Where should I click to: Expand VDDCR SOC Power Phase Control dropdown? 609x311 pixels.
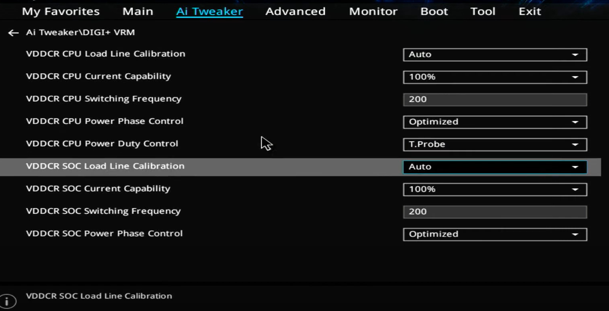495,234
